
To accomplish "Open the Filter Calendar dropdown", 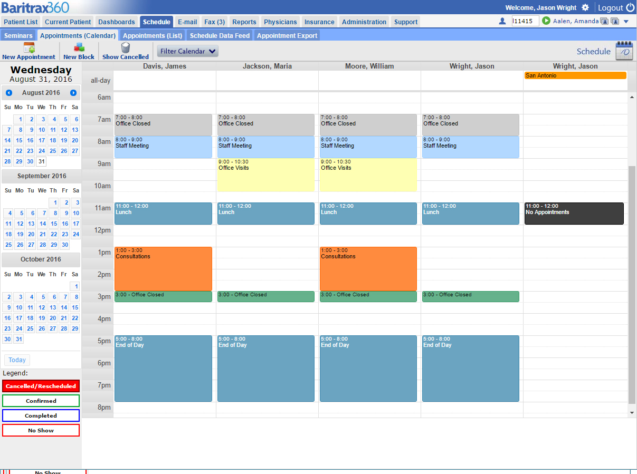I will click(188, 51).
